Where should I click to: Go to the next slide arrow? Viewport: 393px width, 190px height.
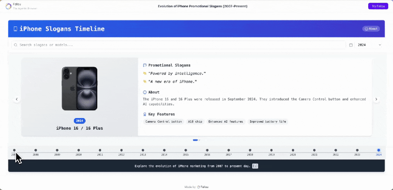pos(376,100)
